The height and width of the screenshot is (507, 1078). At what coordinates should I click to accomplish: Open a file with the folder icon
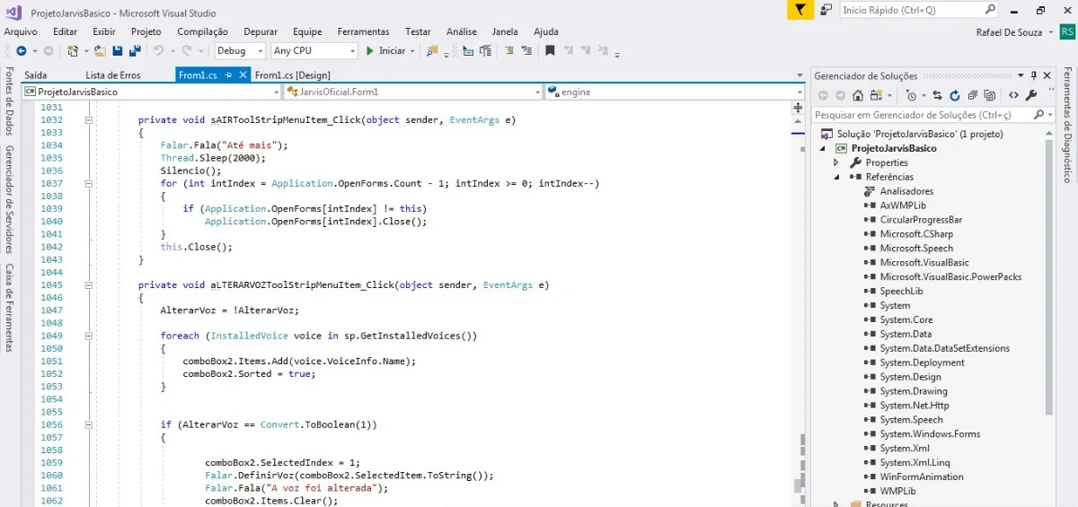pos(101,51)
